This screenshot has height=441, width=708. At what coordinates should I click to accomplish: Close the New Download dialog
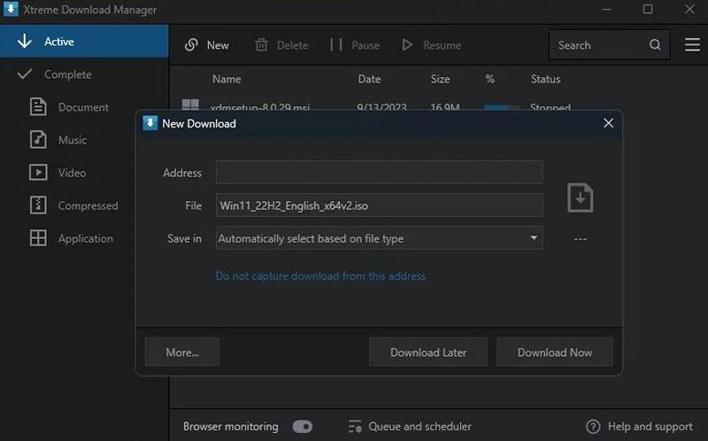coord(608,123)
